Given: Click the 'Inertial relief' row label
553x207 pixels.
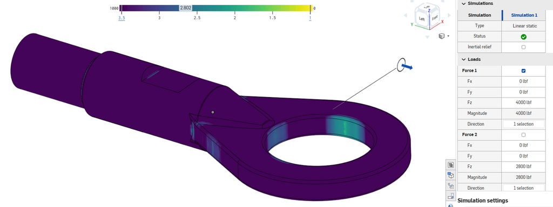Looking at the screenshot, I should (x=480, y=47).
